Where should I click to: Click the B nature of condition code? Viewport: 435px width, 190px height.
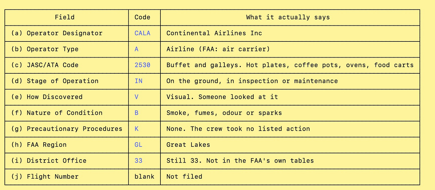tap(137, 113)
